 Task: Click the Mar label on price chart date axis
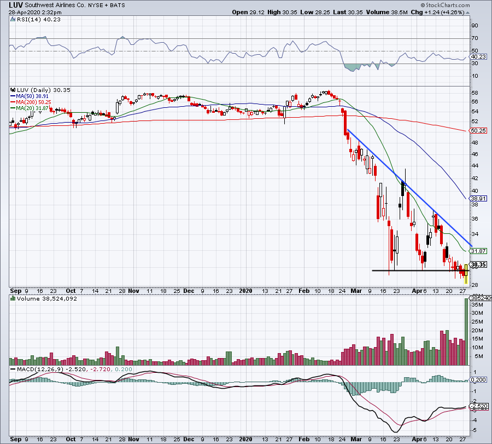(356, 291)
